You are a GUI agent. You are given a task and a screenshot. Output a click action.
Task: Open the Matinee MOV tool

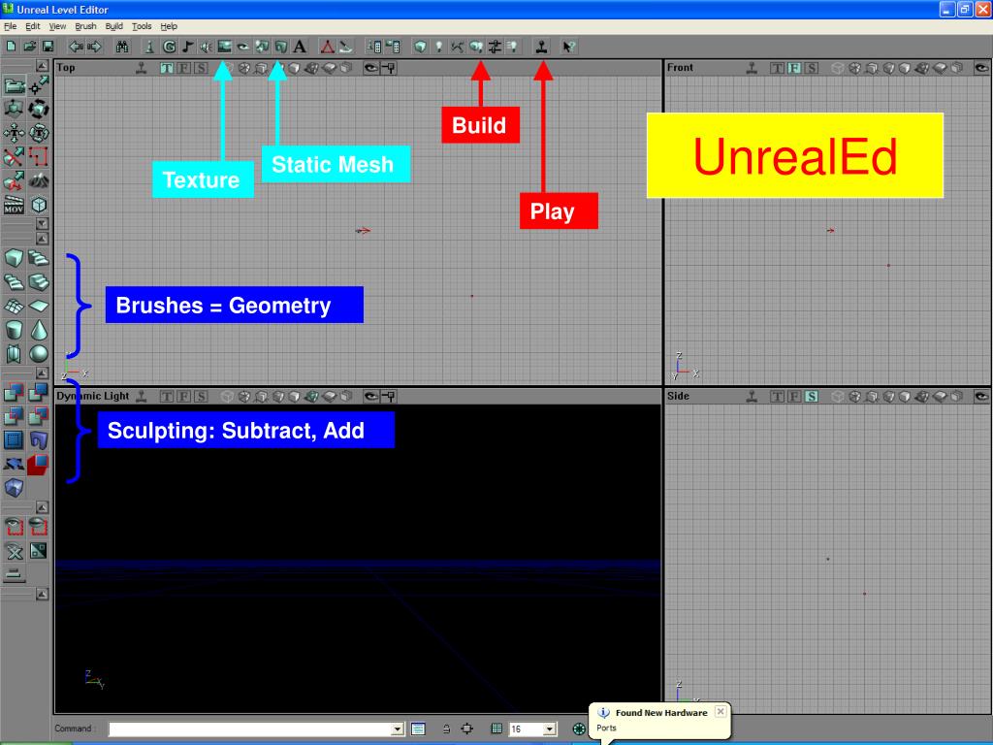[x=14, y=206]
